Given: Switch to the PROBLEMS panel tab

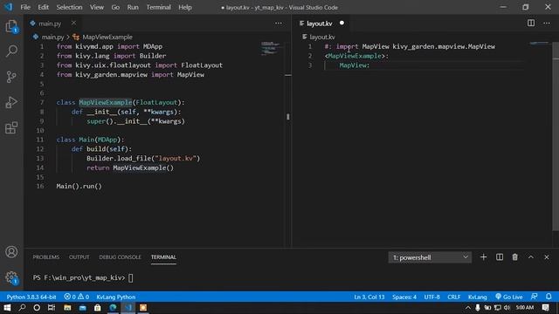Looking at the screenshot, I should coord(46,257).
